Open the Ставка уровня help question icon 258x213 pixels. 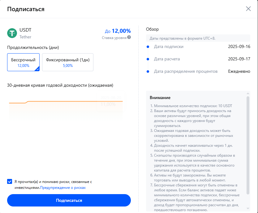[x=129, y=37]
